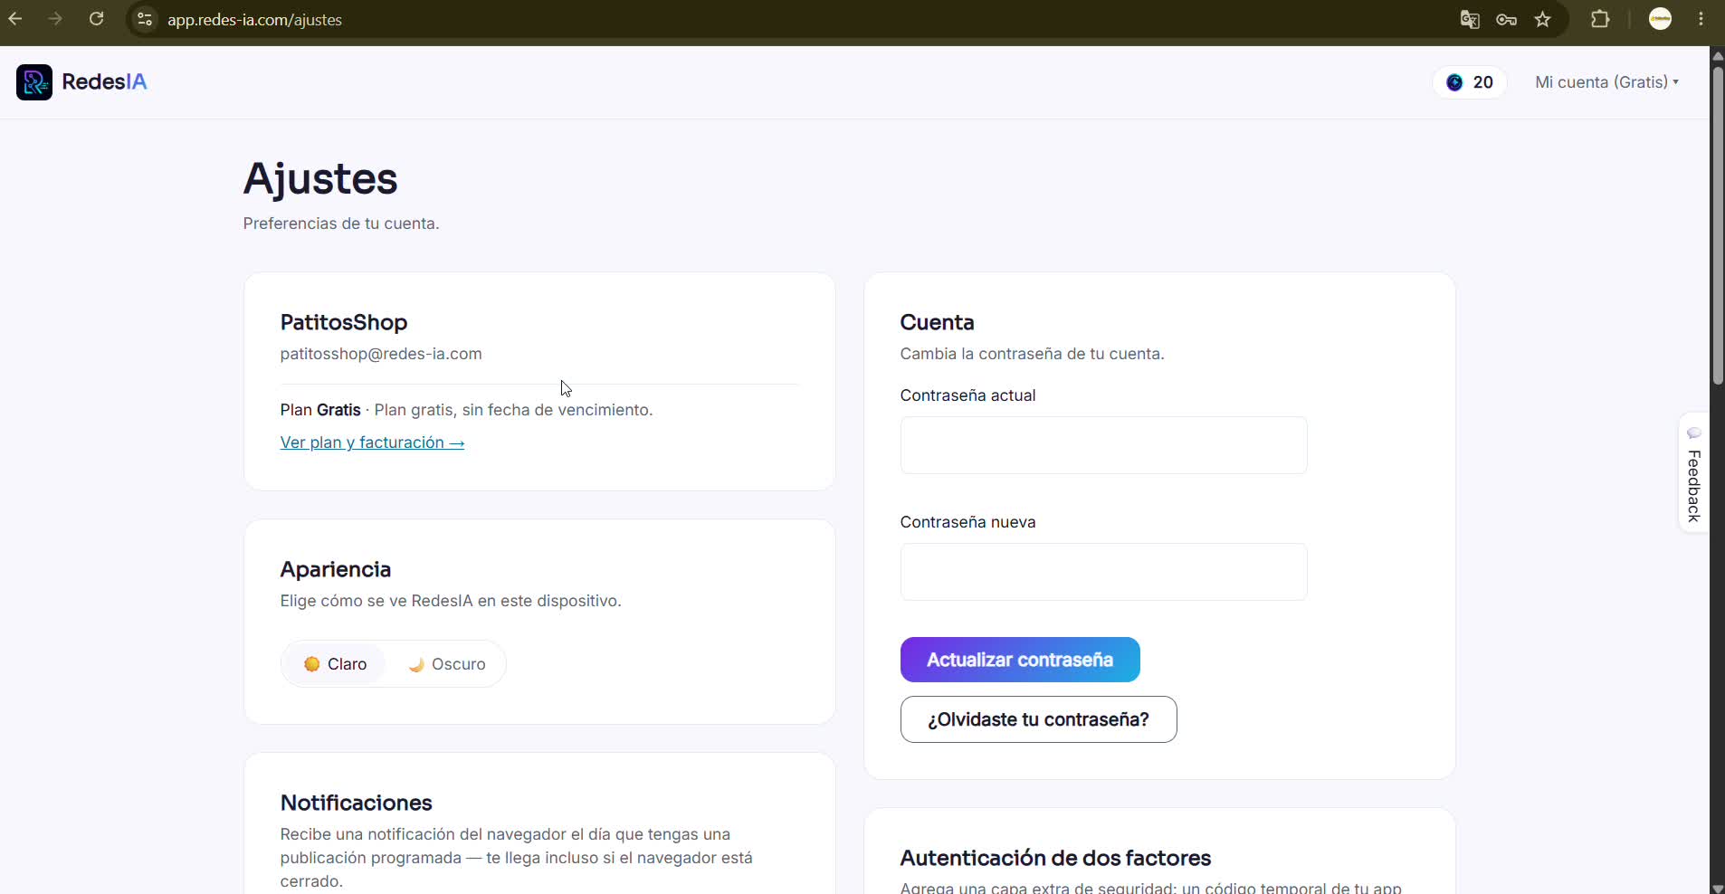Image resolution: width=1725 pixels, height=894 pixels.
Task: Click the Actualizar contraseña button
Action: coord(1020,660)
